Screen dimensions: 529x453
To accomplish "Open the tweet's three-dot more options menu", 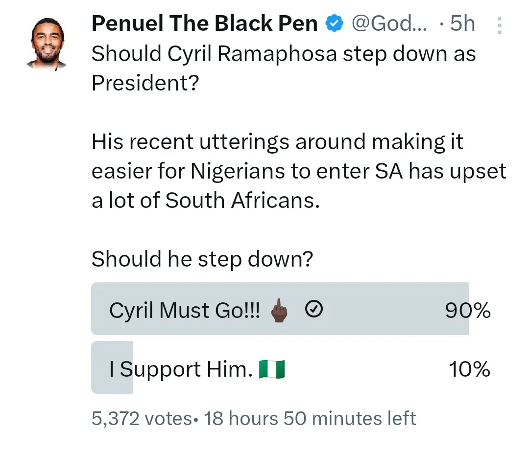I will [500, 25].
